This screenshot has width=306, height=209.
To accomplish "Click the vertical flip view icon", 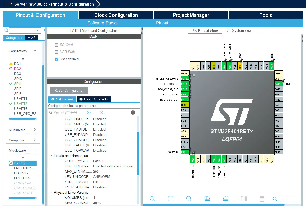I will 244,199.
